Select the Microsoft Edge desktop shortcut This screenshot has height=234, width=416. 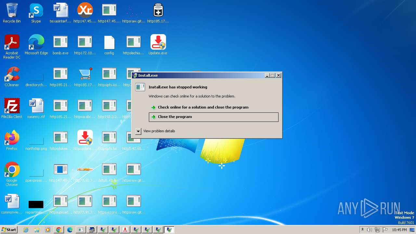(x=36, y=45)
